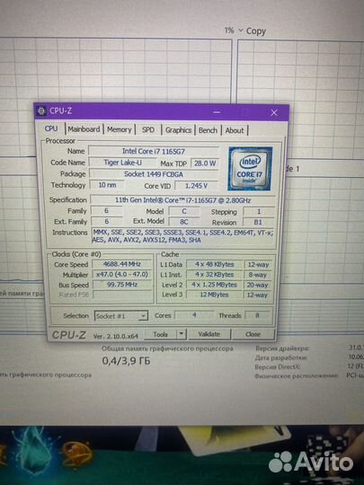364x485 pixels.
Task: Click the Threads value 8
Action: pyautogui.click(x=257, y=315)
